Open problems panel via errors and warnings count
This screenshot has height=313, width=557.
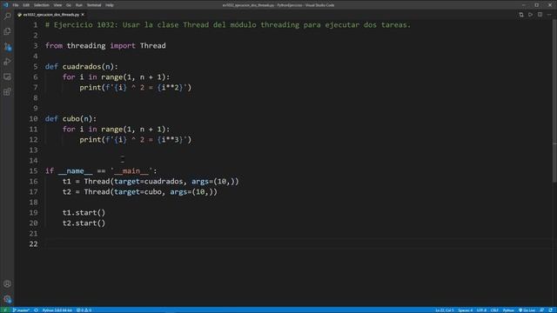84,310
